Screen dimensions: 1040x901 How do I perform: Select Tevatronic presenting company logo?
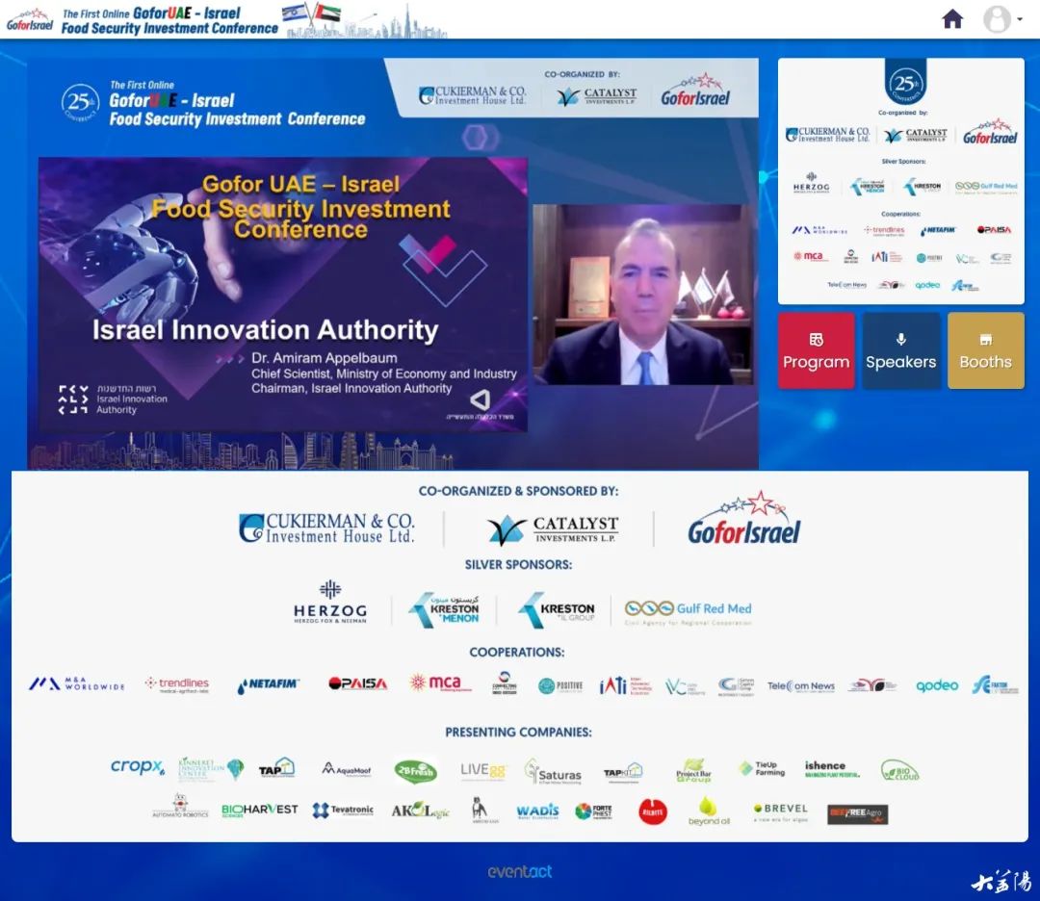pyautogui.click(x=343, y=811)
